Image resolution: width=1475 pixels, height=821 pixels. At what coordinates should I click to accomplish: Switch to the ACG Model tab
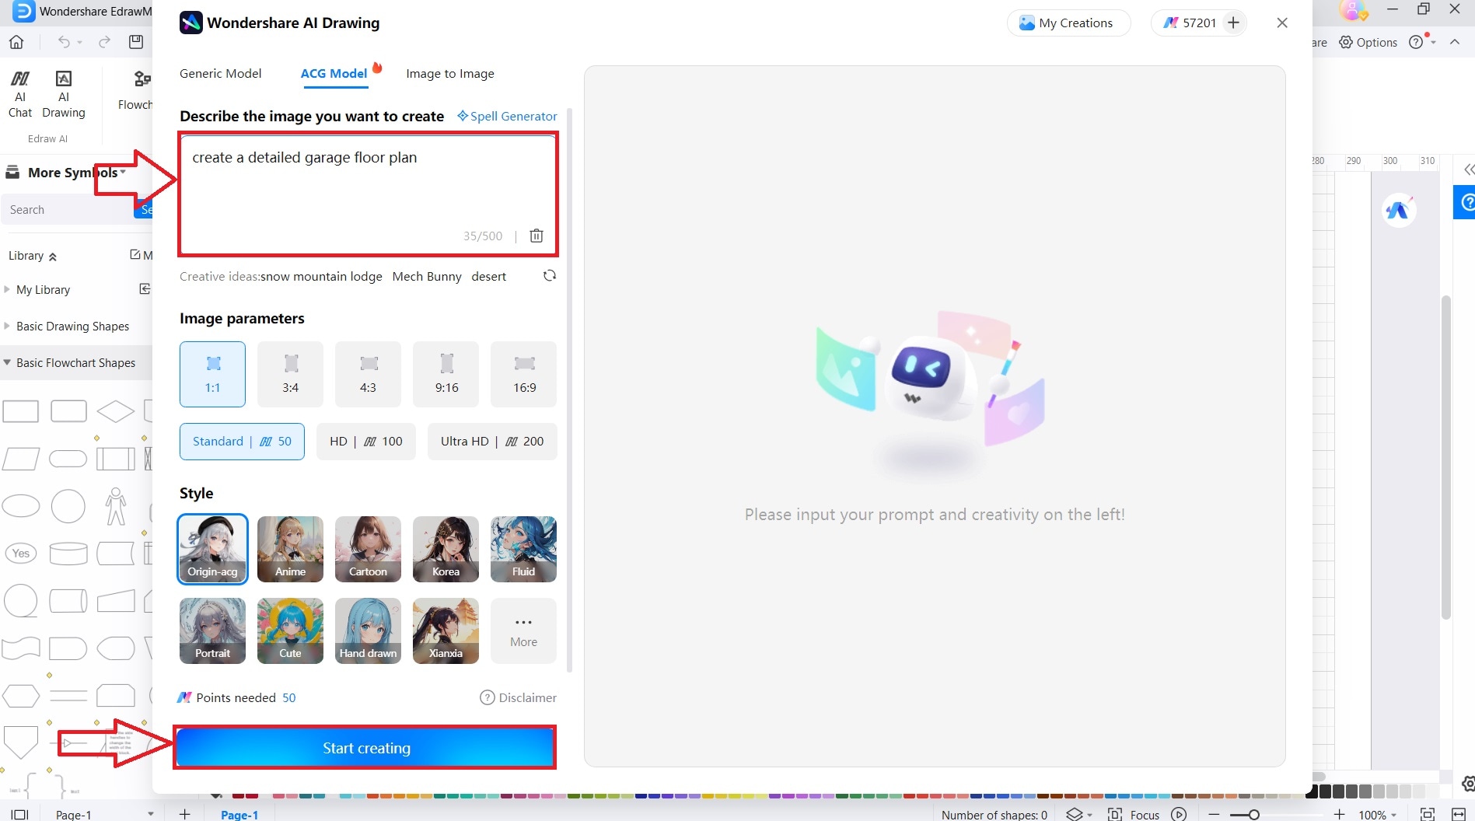[334, 73]
